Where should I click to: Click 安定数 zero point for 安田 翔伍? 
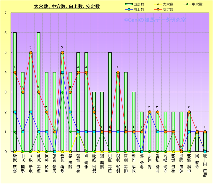coord(181,152)
